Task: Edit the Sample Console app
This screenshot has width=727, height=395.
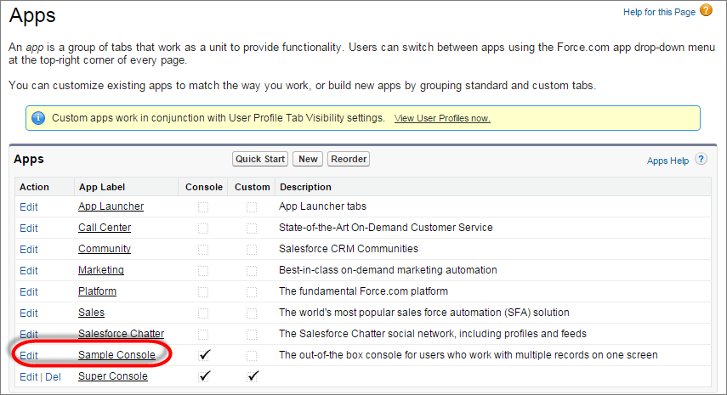Action: point(29,356)
